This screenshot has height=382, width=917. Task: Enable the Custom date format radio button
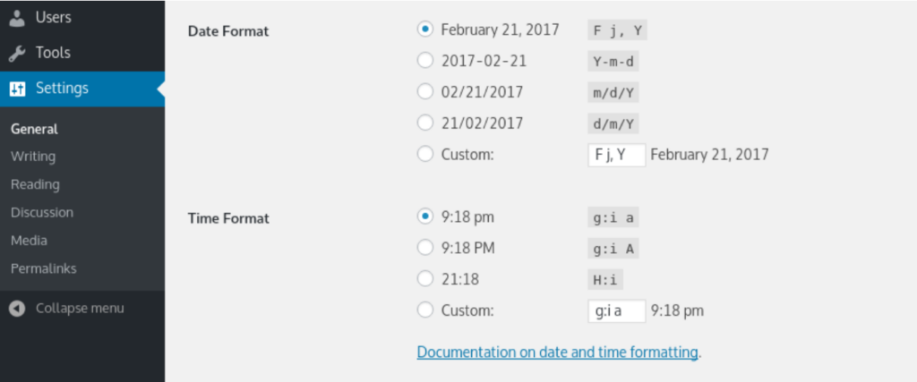[425, 154]
